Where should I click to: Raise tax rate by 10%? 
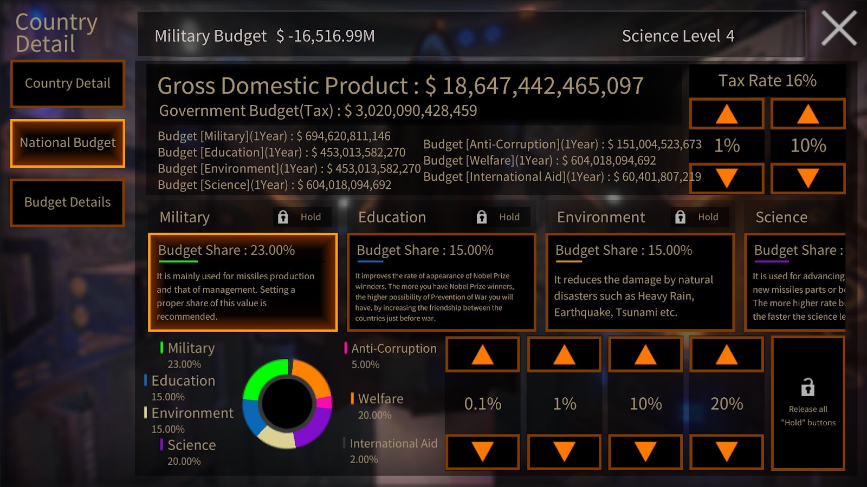pos(808,114)
